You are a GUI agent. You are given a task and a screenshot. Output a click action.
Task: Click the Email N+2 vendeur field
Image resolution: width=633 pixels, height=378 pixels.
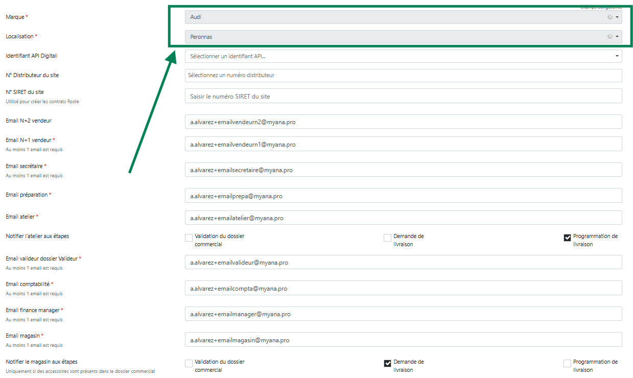(403, 122)
